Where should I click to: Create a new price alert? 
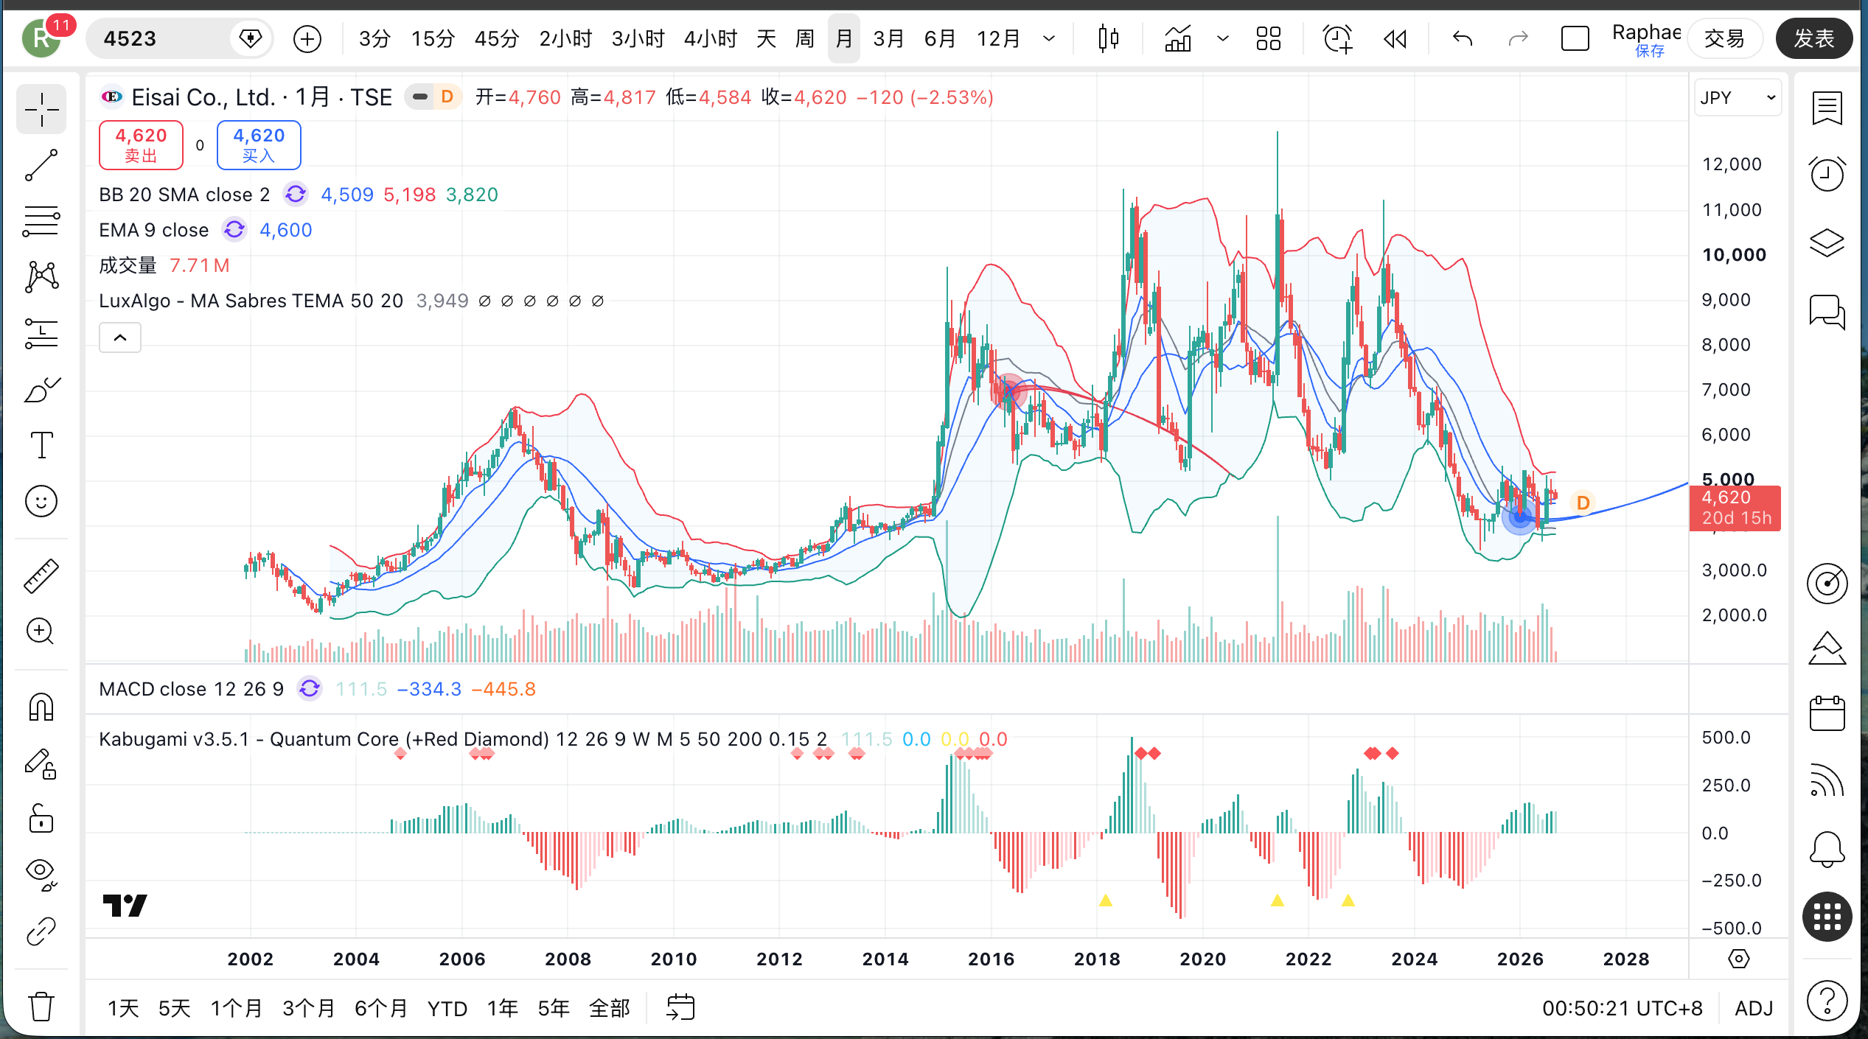tap(1337, 38)
